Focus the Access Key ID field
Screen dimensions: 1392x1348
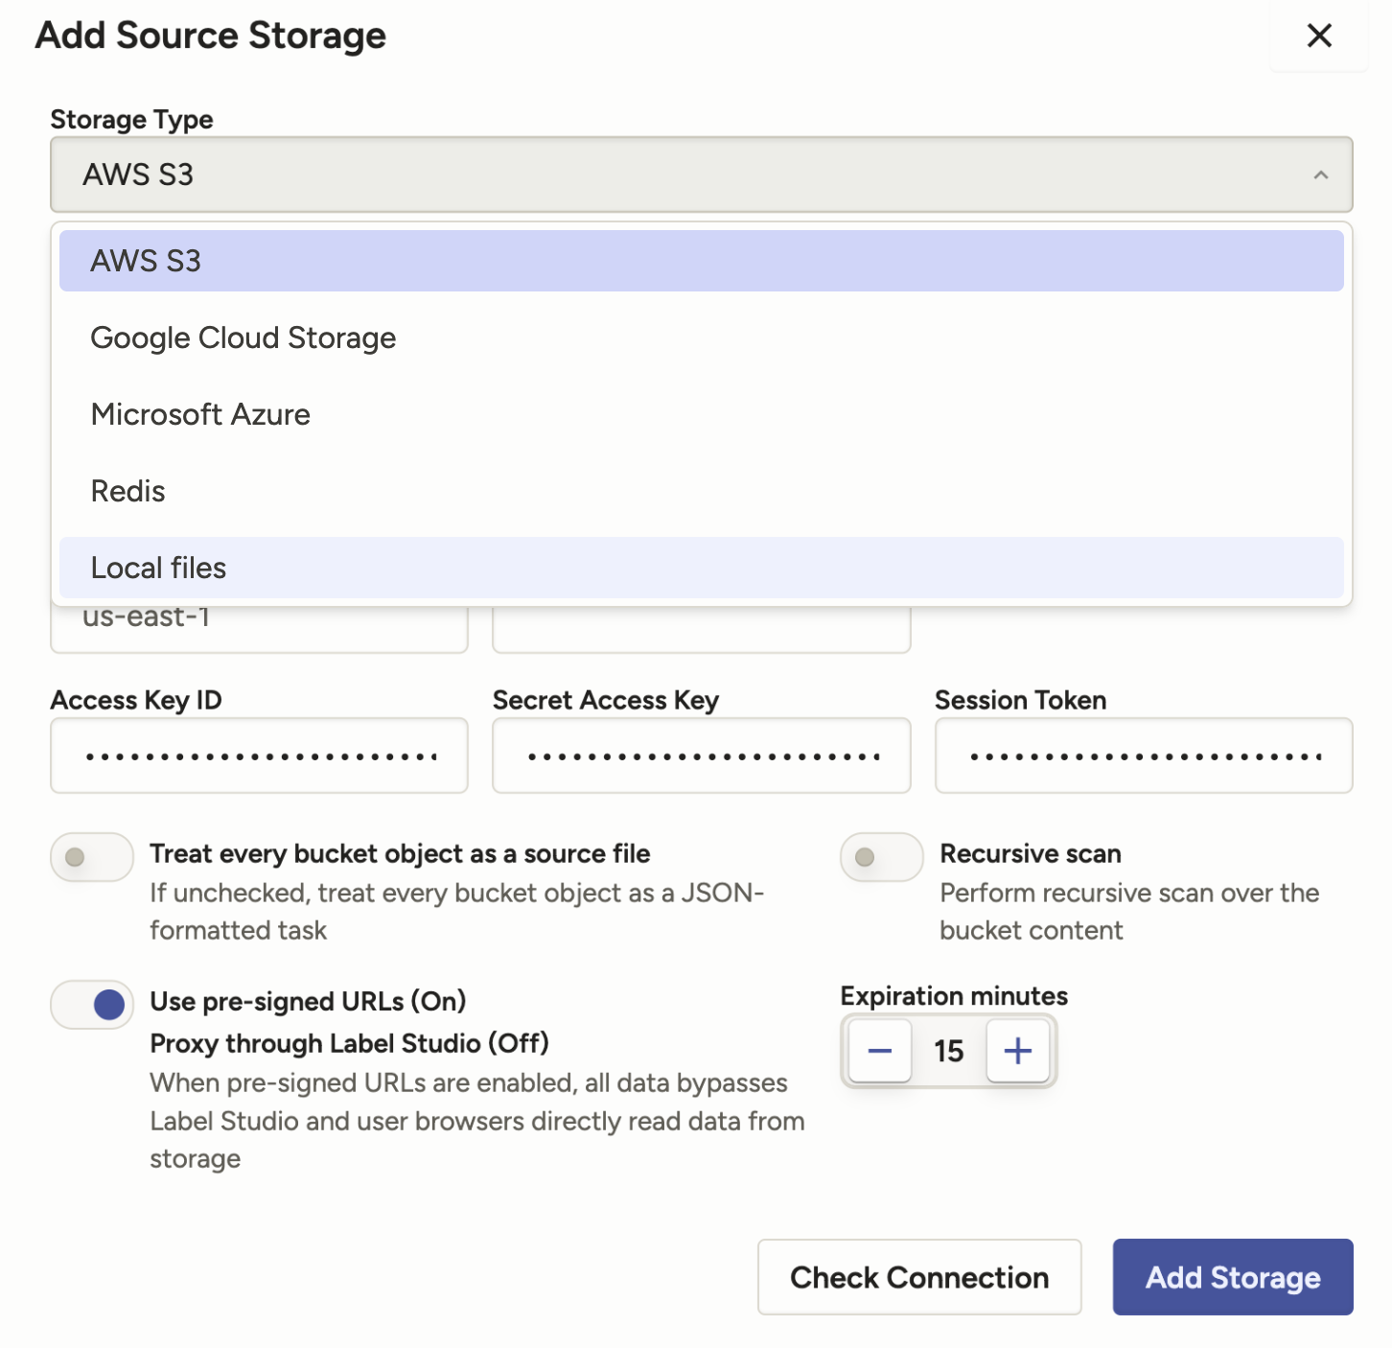pyautogui.click(x=259, y=755)
